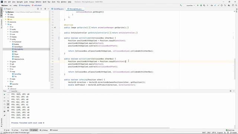Toggle the Favorites tool window stripe button

pos(1,122)
